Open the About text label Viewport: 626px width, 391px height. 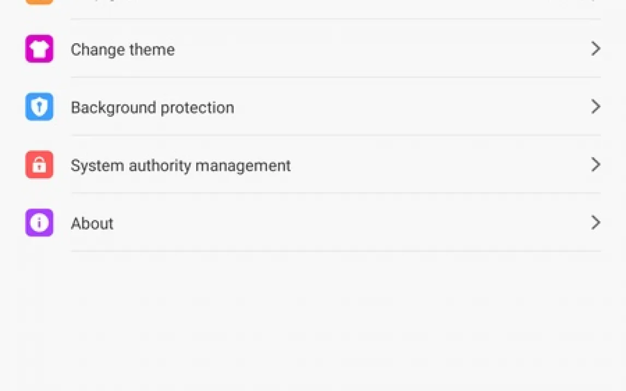[92, 223]
